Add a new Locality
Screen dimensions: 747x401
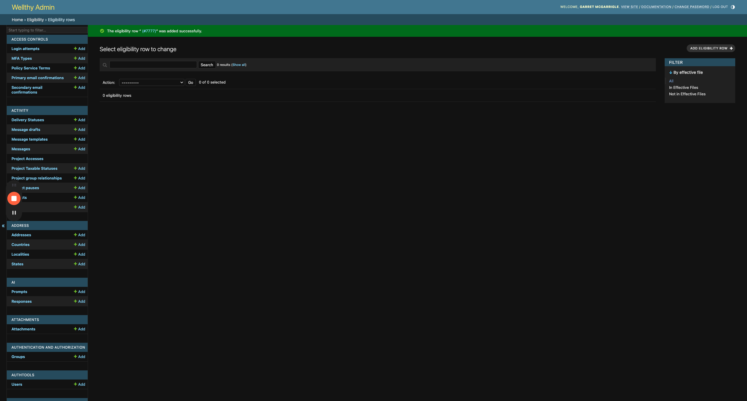coord(79,254)
